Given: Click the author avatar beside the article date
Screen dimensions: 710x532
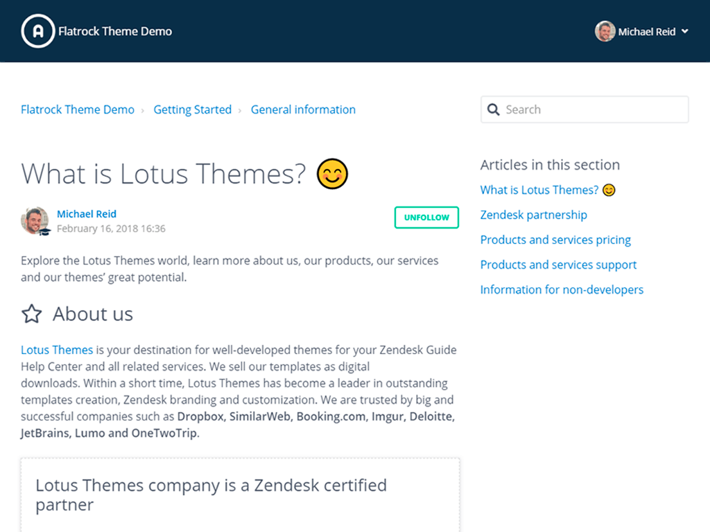Looking at the screenshot, I should [35, 221].
